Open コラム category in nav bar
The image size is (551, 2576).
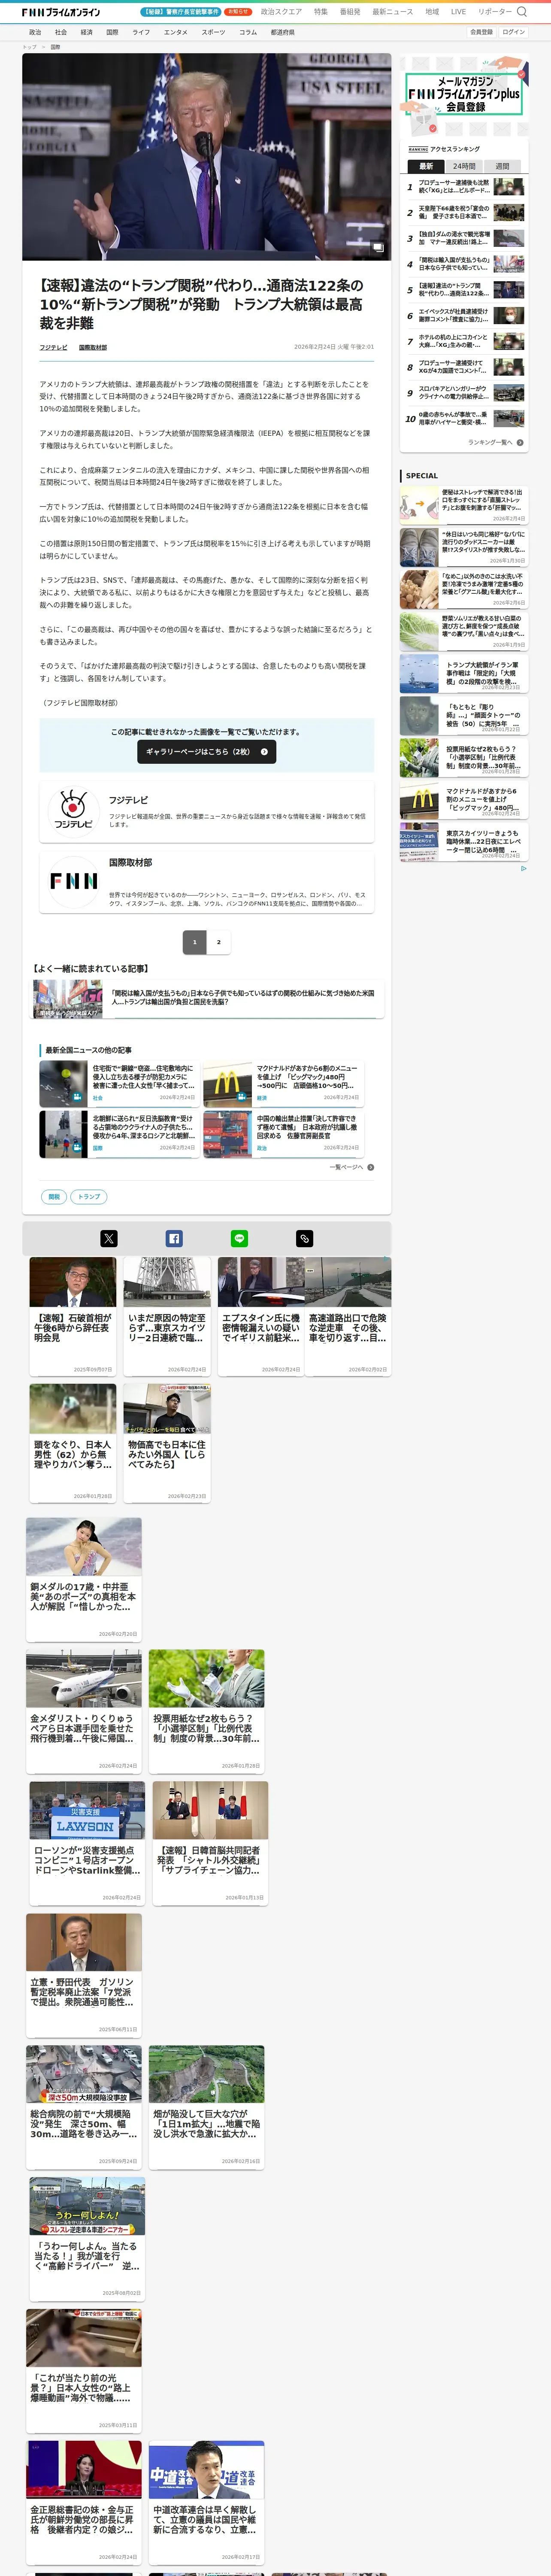(x=248, y=32)
